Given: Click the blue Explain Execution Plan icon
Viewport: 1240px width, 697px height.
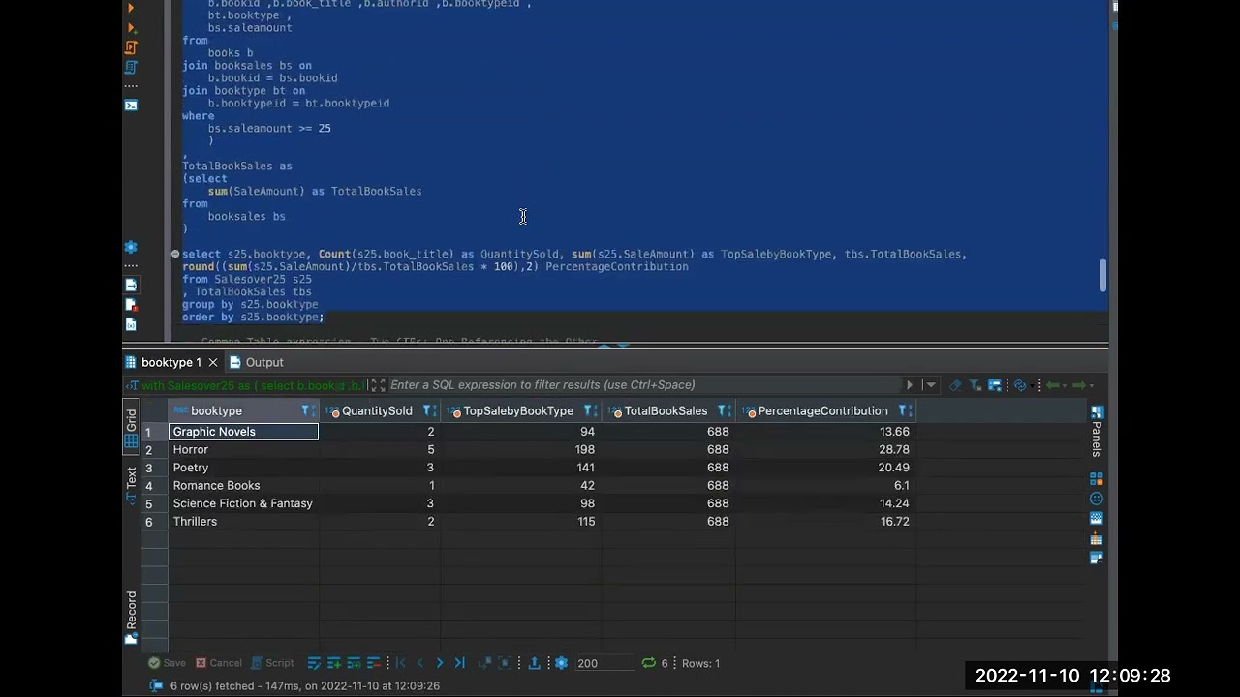Looking at the screenshot, I should click(x=131, y=67).
